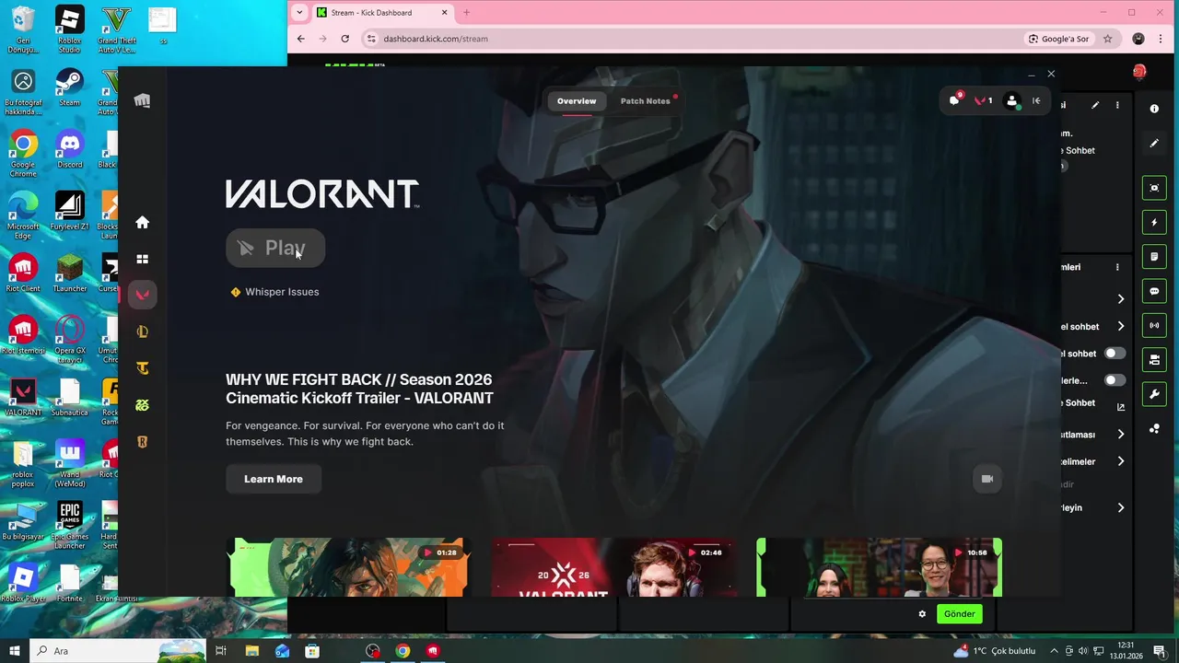The height and width of the screenshot is (663, 1179).
Task: Click the VALORANT points icon showing 1
Action: [984, 100]
